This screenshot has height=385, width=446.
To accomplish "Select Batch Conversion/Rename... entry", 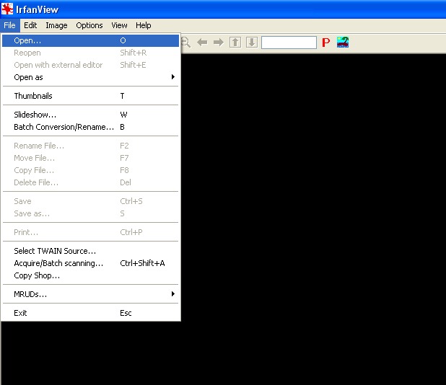I will [90, 127].
